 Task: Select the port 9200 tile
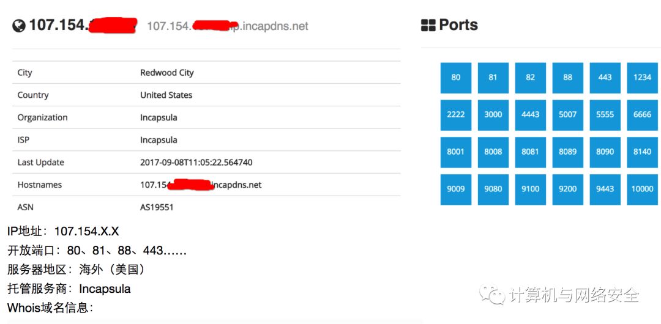tap(567, 189)
